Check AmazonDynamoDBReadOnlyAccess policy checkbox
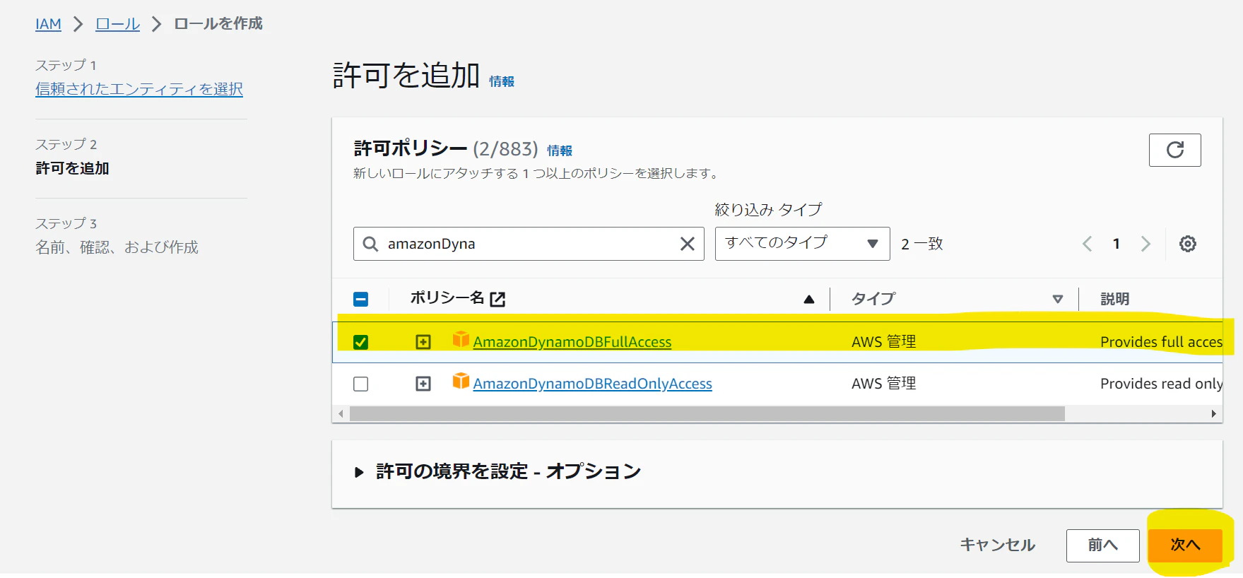Viewport: 1243px width, 578px height. click(x=360, y=384)
